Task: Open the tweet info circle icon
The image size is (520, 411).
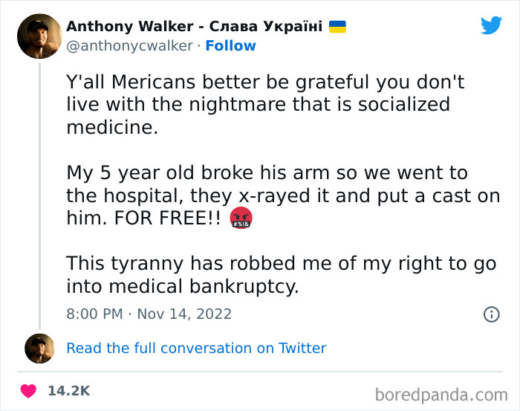Action: pyautogui.click(x=491, y=314)
